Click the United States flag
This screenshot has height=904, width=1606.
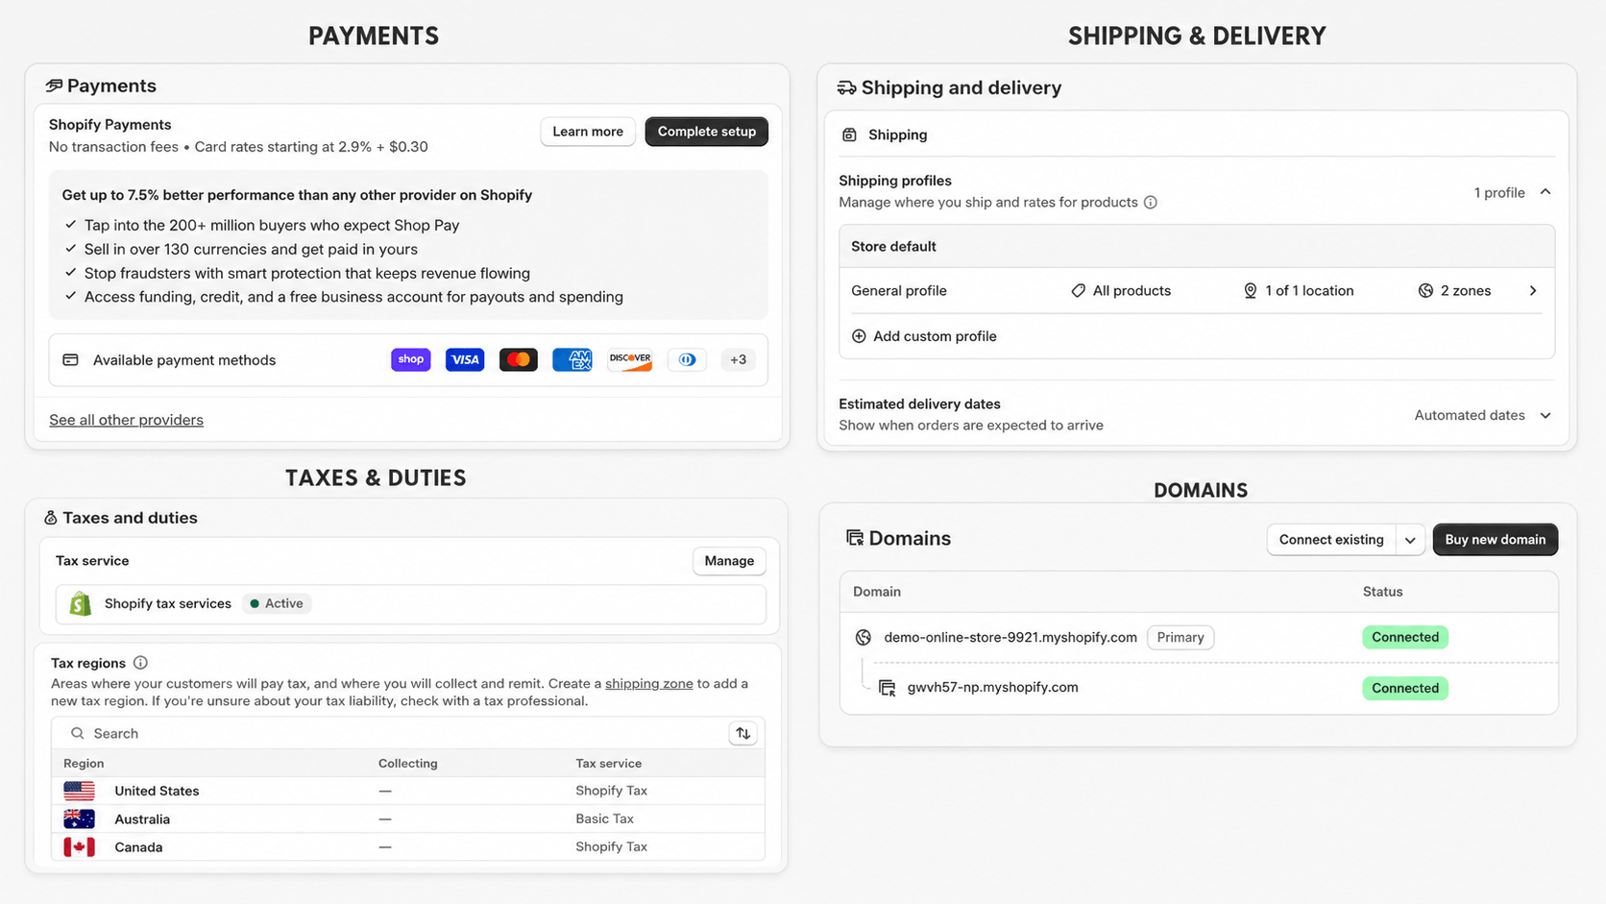tap(79, 791)
